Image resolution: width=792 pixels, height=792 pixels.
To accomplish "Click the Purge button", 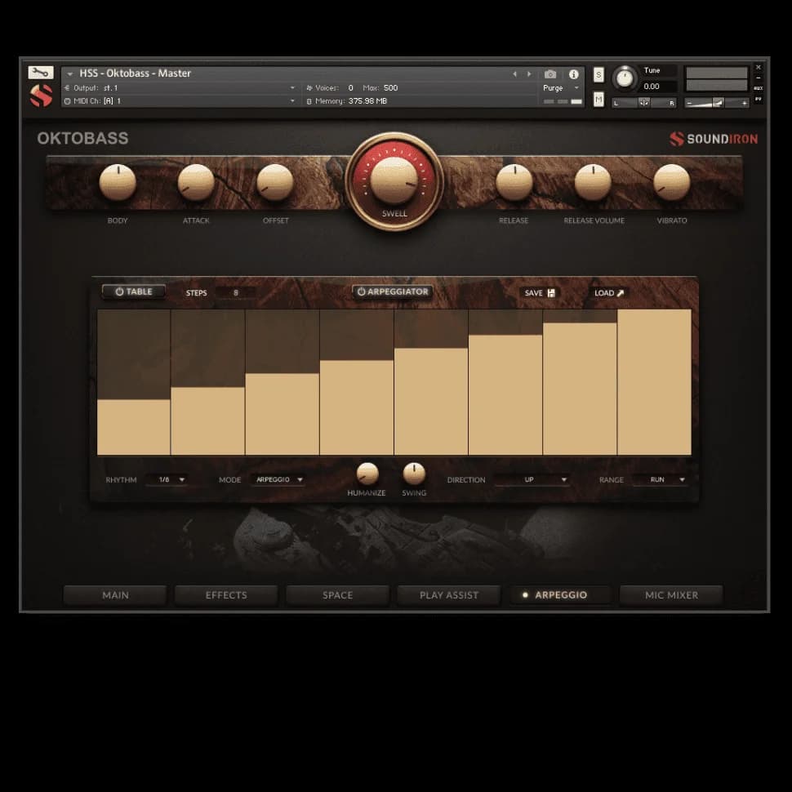I will pyautogui.click(x=554, y=87).
